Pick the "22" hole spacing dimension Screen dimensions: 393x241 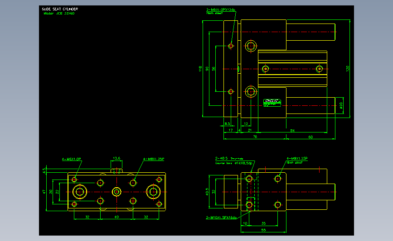57,192
